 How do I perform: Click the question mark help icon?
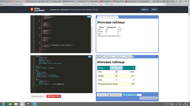(x=134, y=57)
